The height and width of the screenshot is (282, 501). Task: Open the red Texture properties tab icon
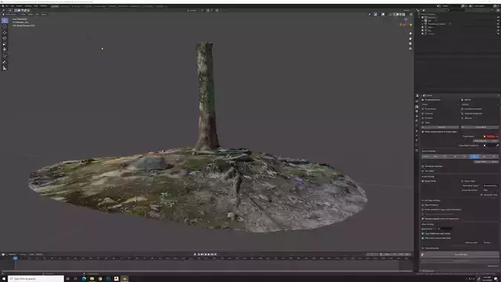point(417,150)
